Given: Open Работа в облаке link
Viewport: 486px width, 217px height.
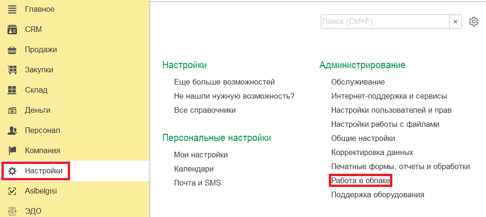Looking at the screenshot, I should (360, 180).
